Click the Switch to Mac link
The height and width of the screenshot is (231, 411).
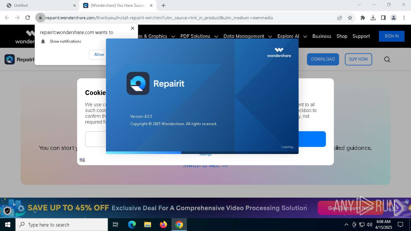point(205,166)
